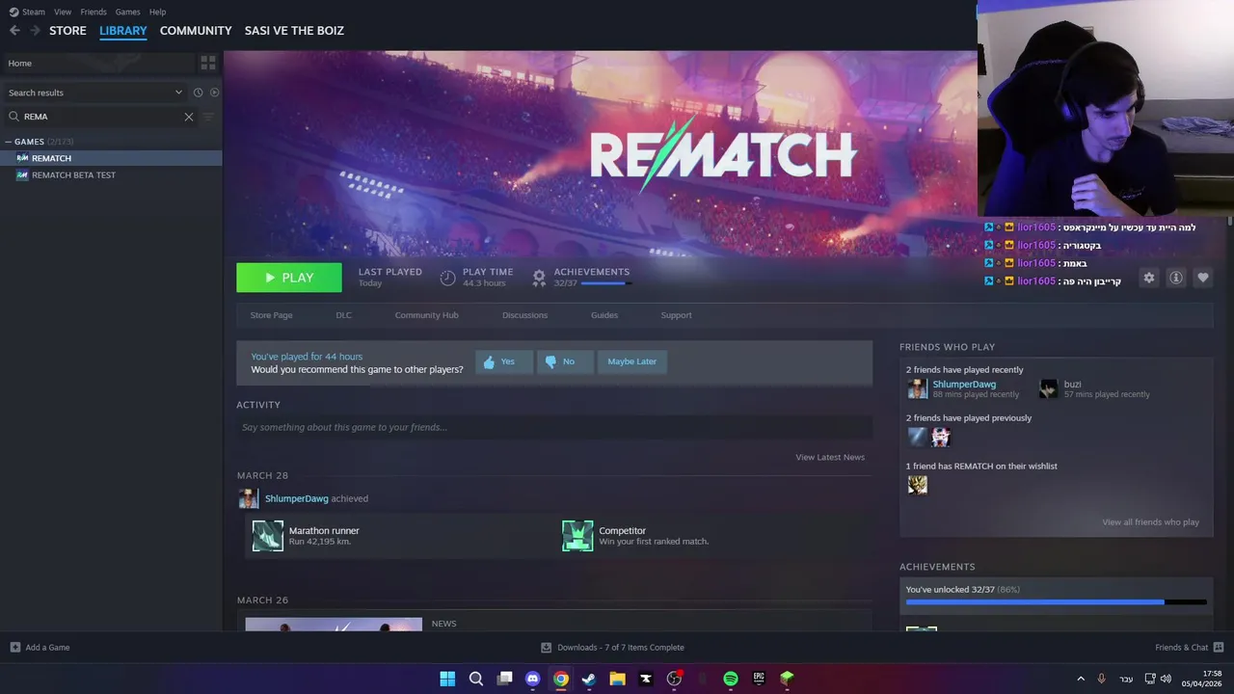
Task: Open advanced filter options beside search
Action: pos(208,117)
